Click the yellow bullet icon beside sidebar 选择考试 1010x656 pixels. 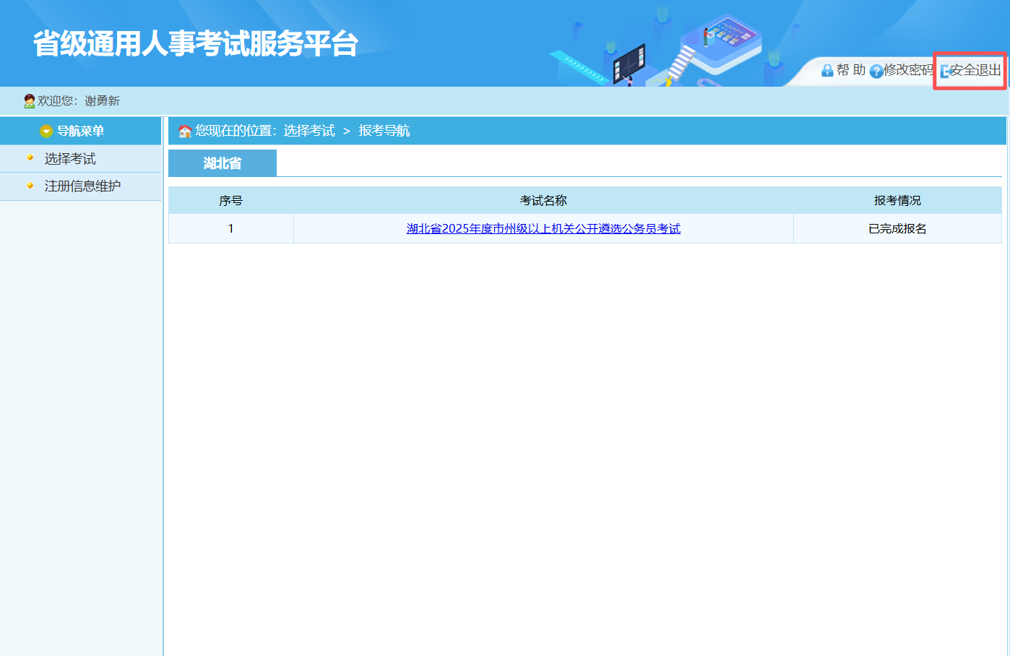coord(30,157)
